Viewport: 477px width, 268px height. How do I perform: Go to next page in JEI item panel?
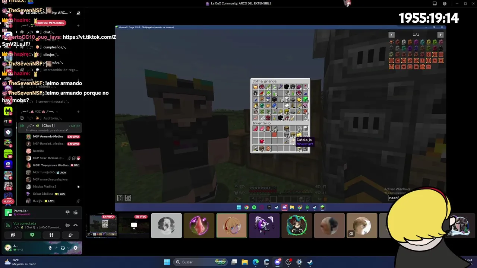coord(440,35)
